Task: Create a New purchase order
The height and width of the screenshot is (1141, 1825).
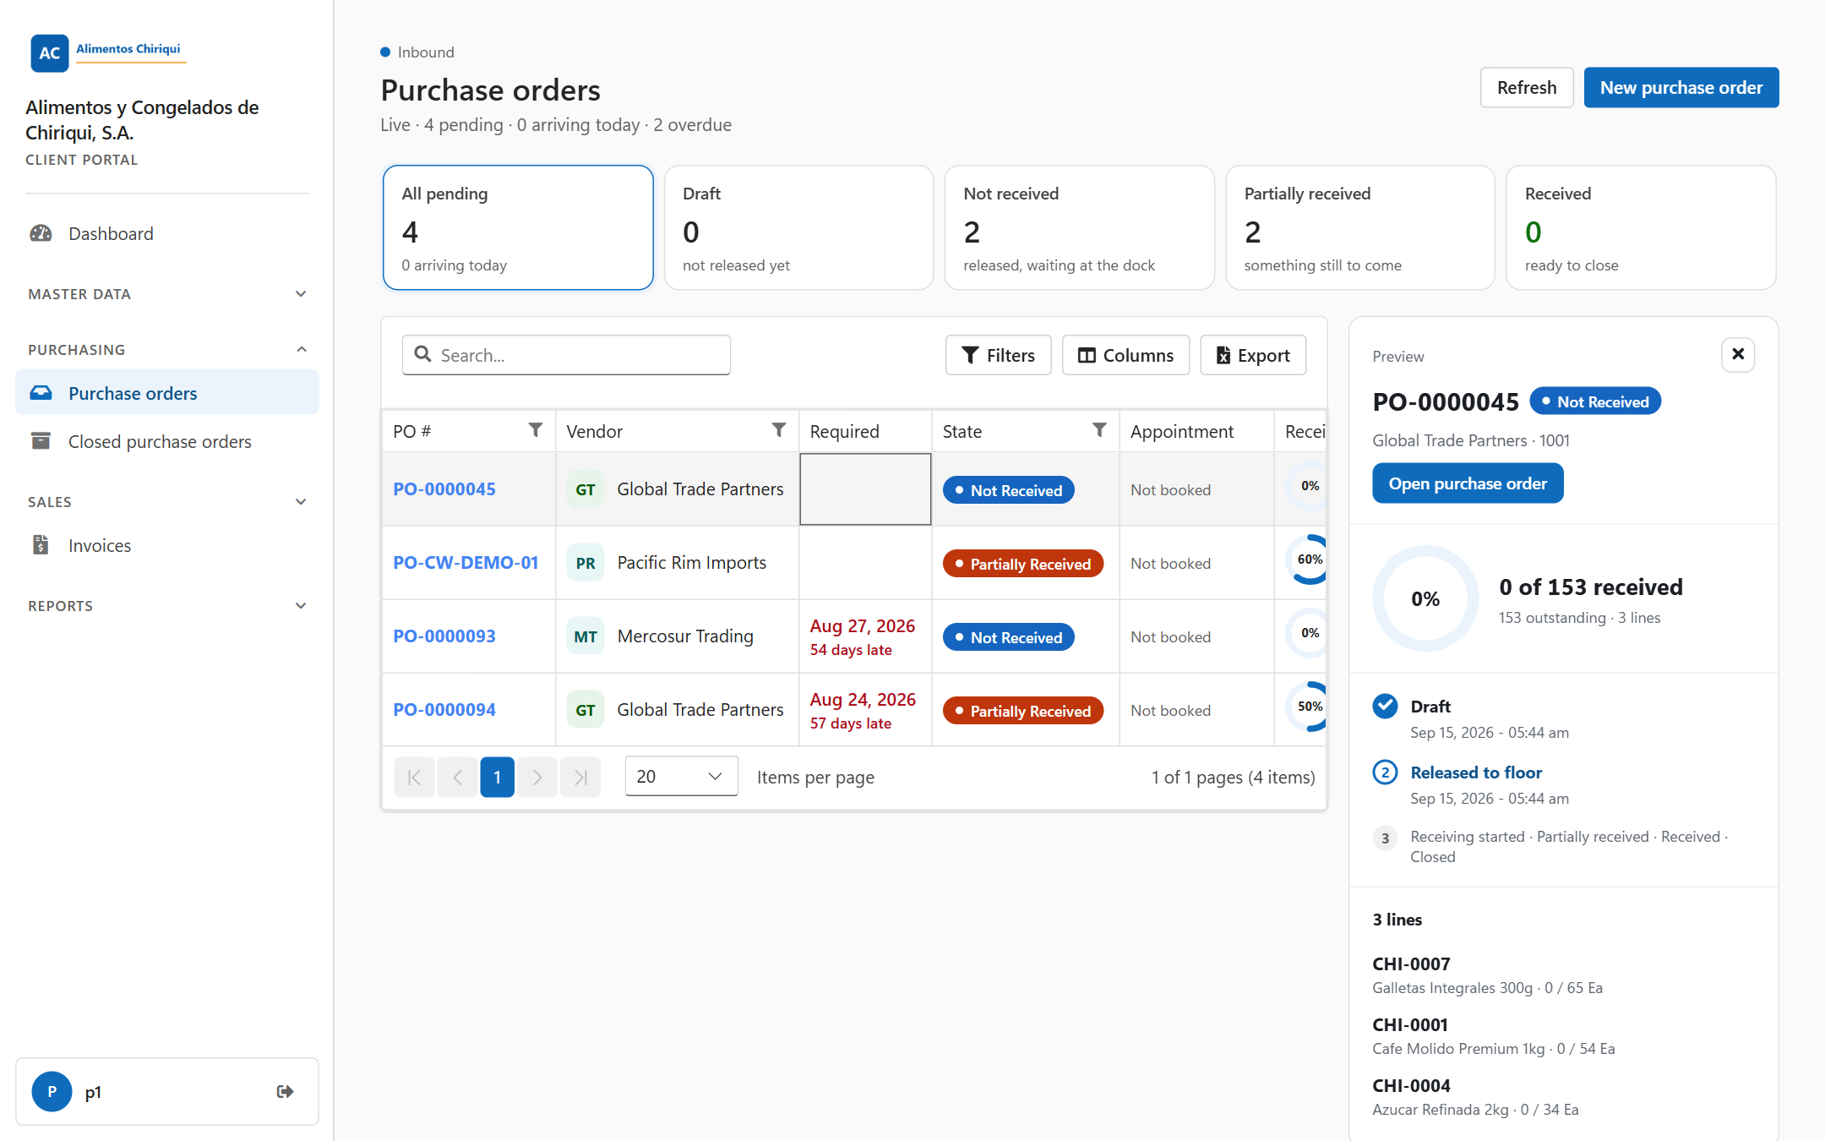Action: coord(1681,88)
